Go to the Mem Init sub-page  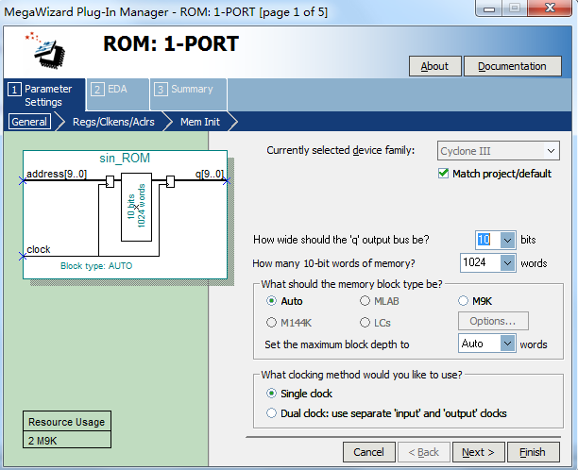tap(200, 122)
